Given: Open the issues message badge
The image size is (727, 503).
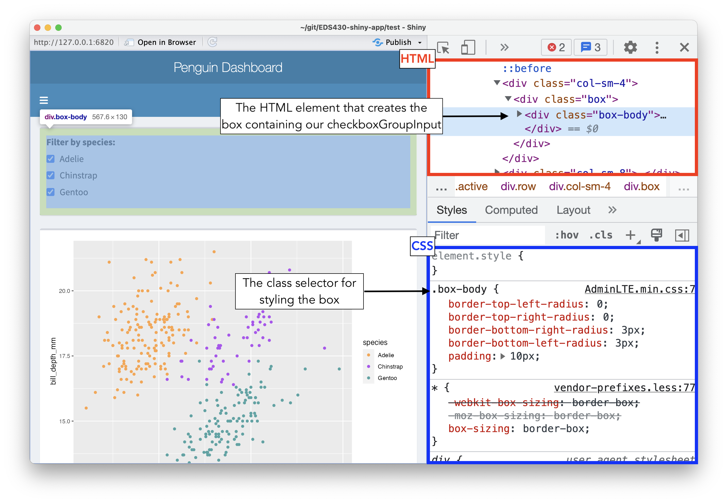Looking at the screenshot, I should [x=590, y=47].
